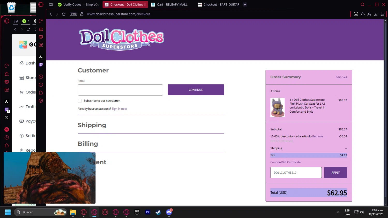
Task: Click the floating game video pop-out
Action: (x=49, y=178)
